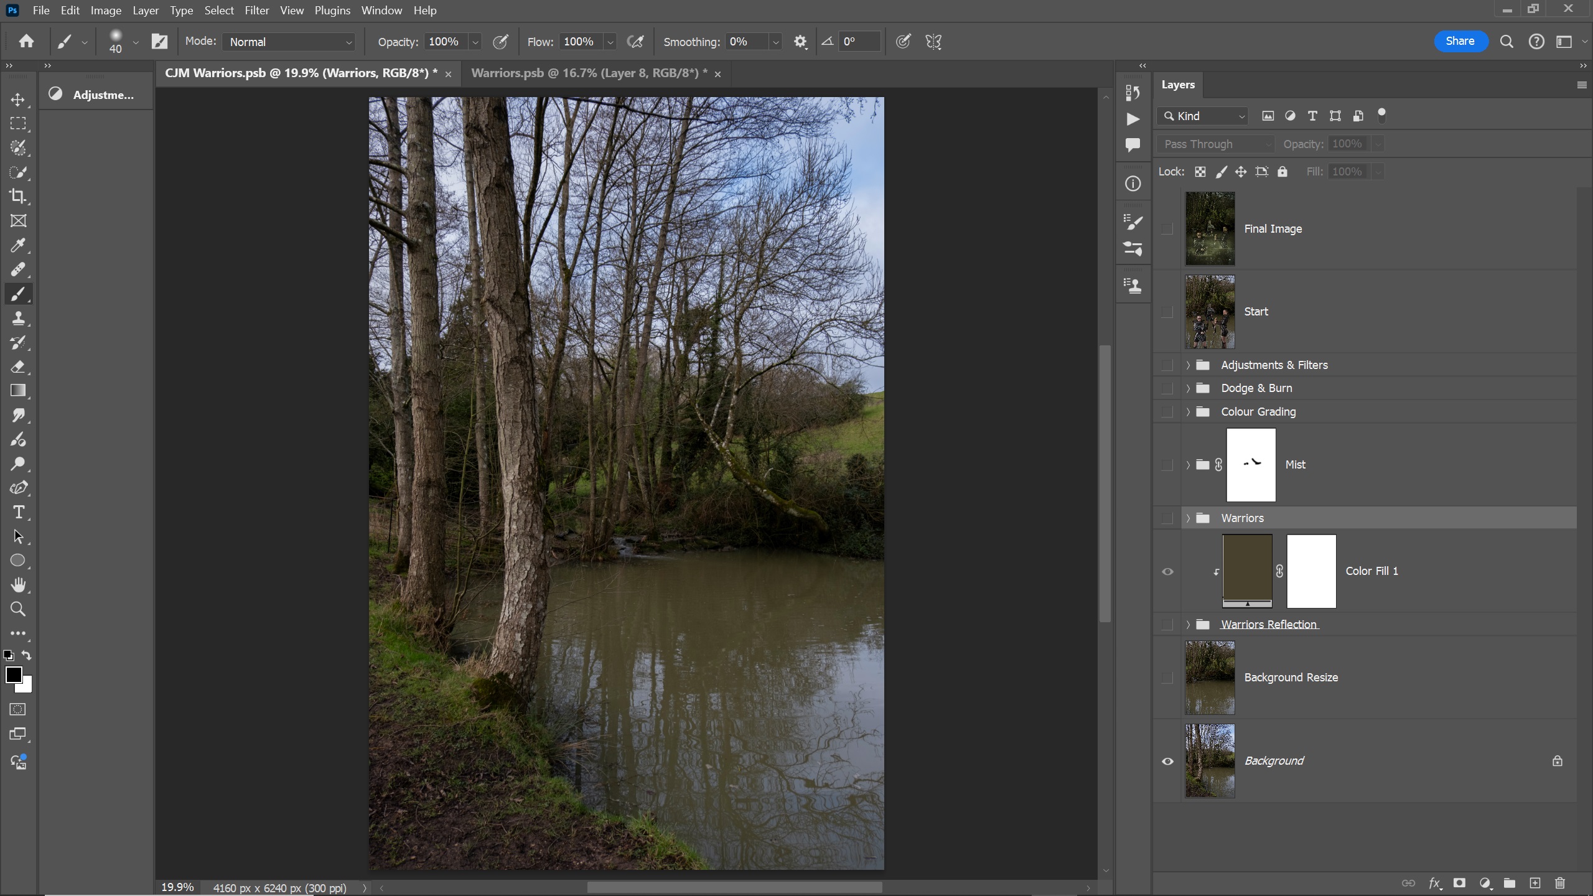Hide the Background layer
1593x896 pixels.
1167,761
